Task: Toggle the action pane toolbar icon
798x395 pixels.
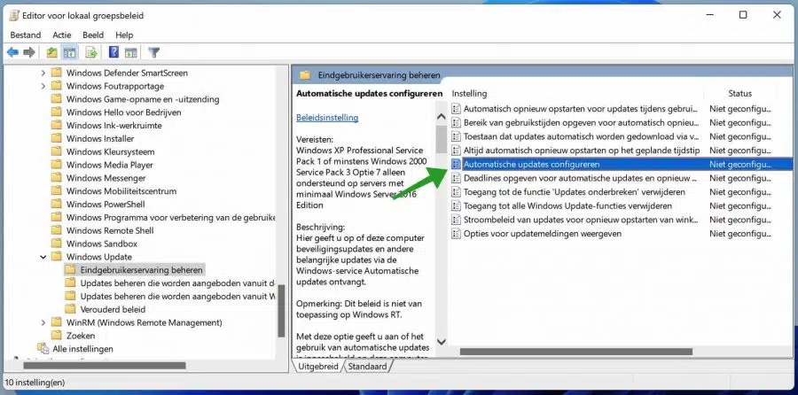Action: pyautogui.click(x=131, y=52)
